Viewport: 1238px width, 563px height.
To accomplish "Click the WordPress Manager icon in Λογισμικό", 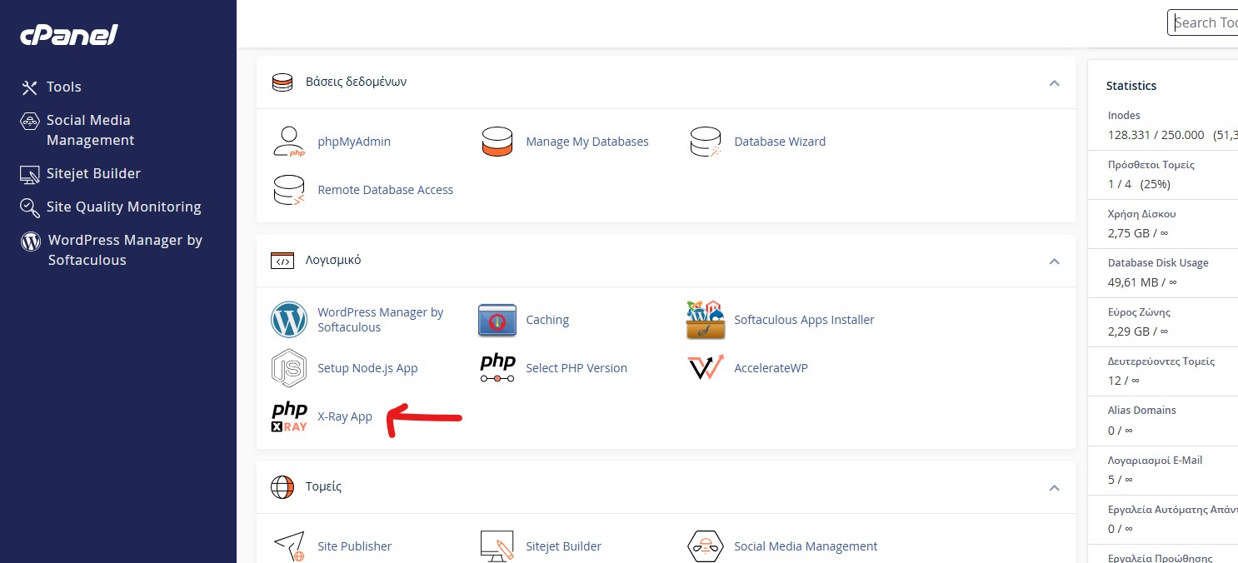I will [x=289, y=320].
